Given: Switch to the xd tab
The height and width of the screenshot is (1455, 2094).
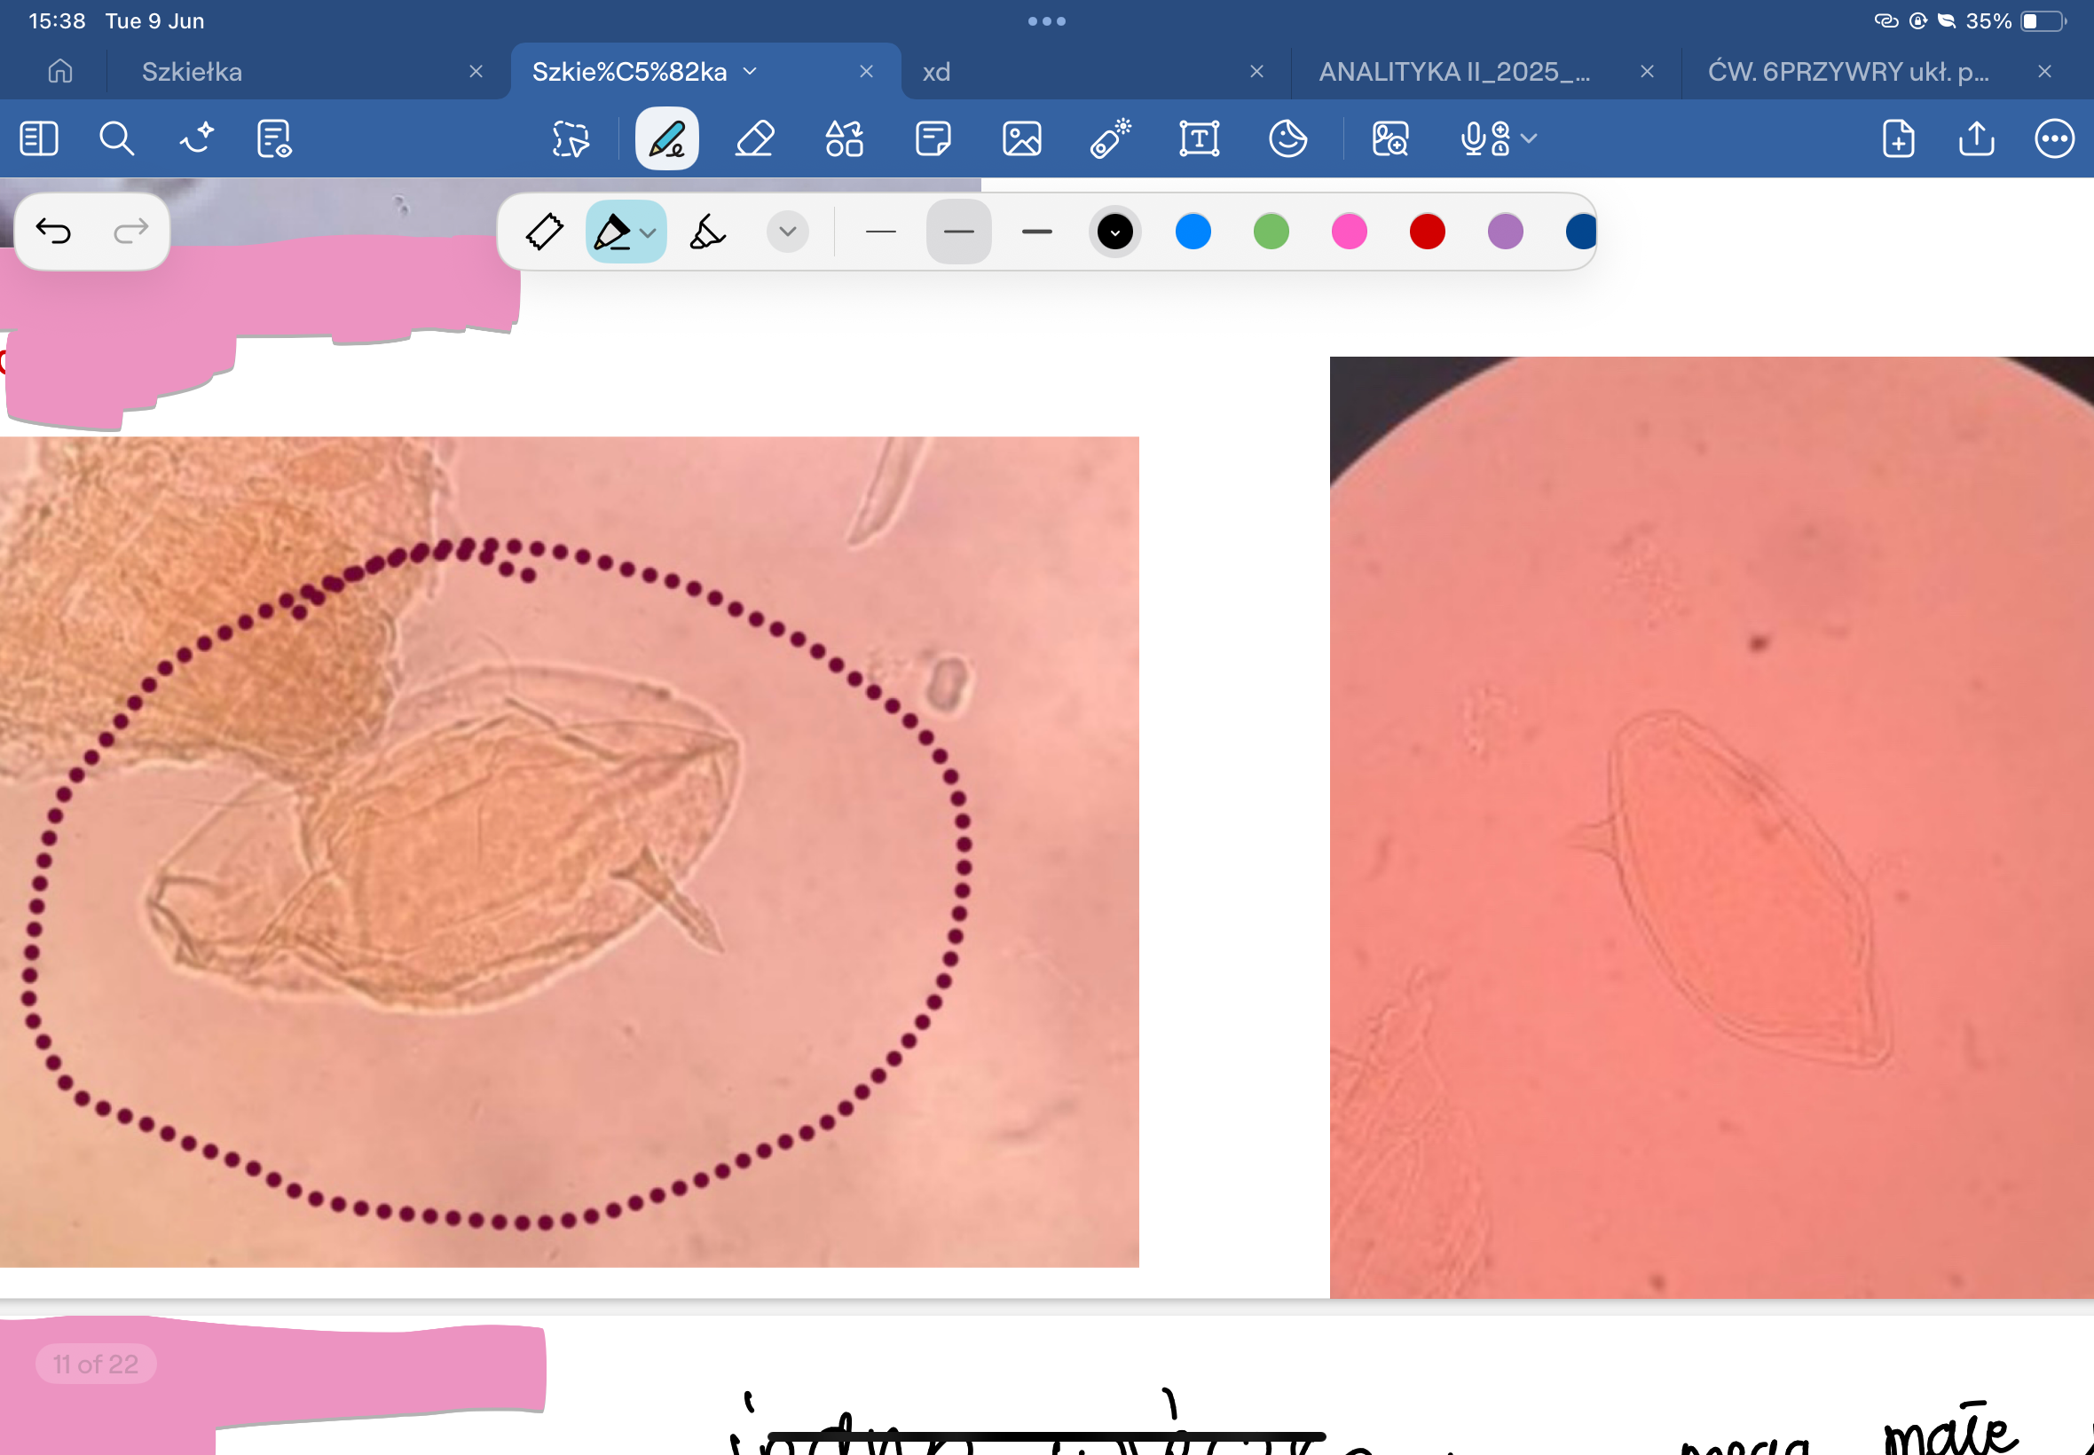Looking at the screenshot, I should [x=936, y=71].
